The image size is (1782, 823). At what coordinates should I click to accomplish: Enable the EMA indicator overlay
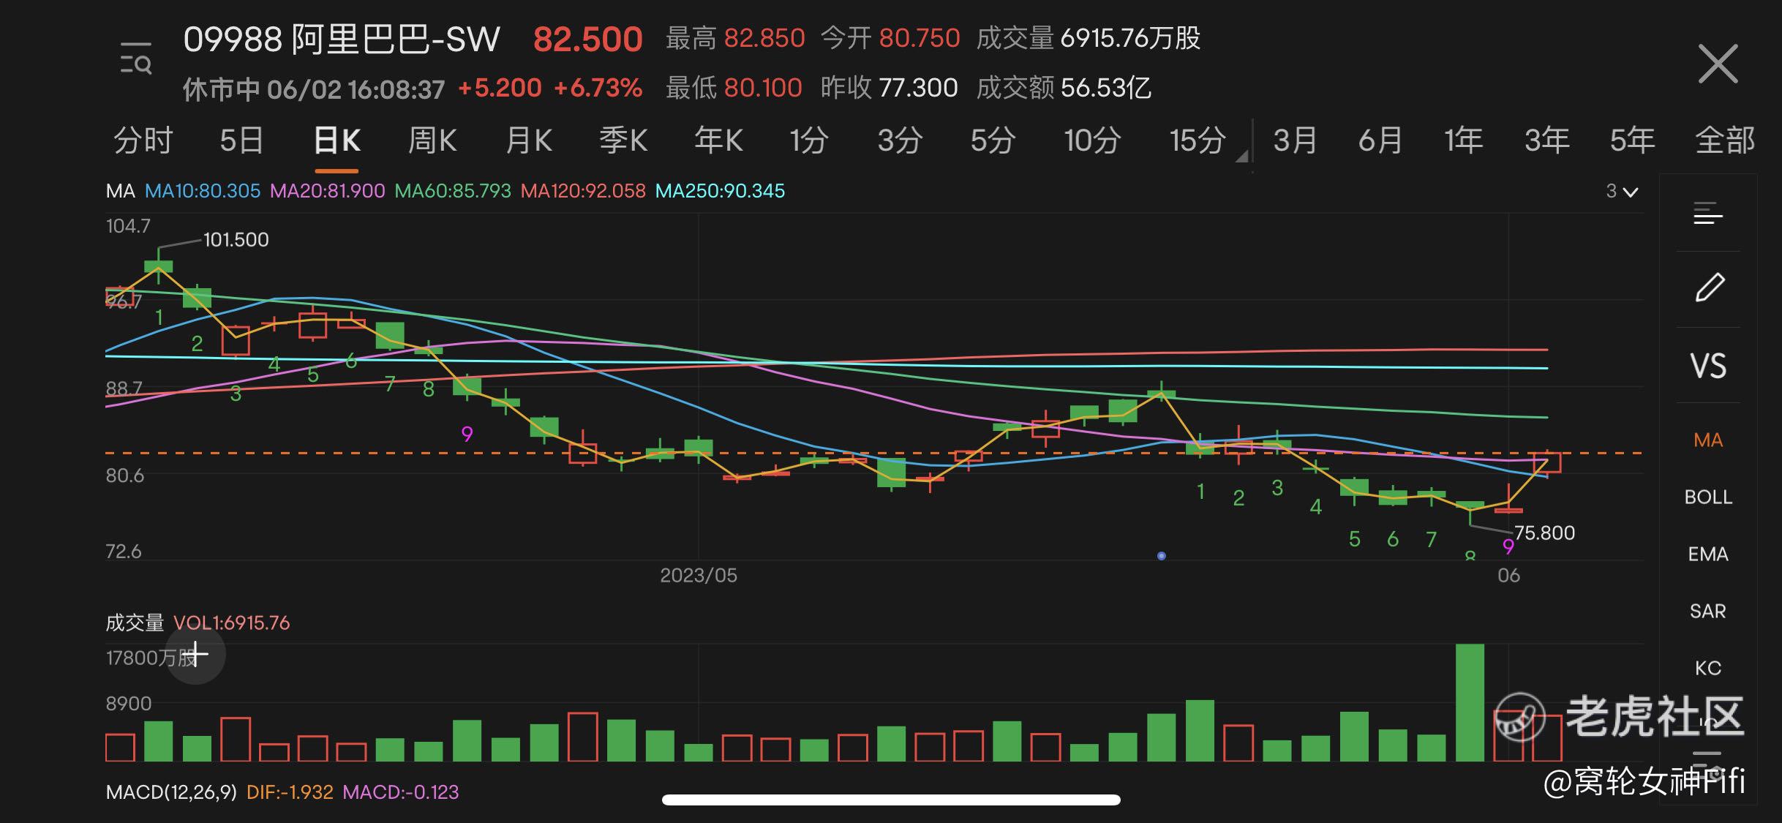tap(1708, 555)
